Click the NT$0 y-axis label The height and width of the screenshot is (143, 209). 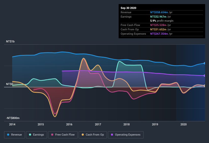pos(10,84)
